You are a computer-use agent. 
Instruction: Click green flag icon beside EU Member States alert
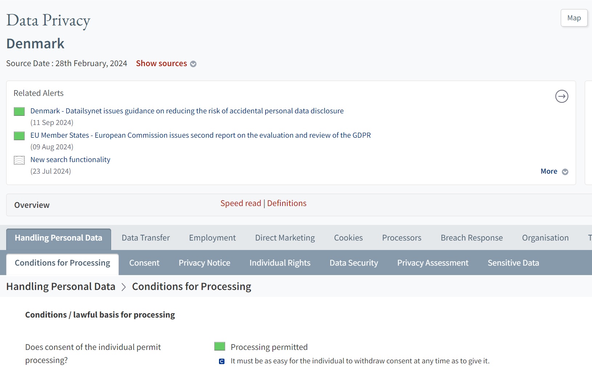coord(19,136)
